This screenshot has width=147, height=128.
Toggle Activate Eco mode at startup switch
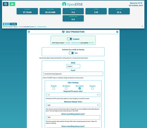71,53
